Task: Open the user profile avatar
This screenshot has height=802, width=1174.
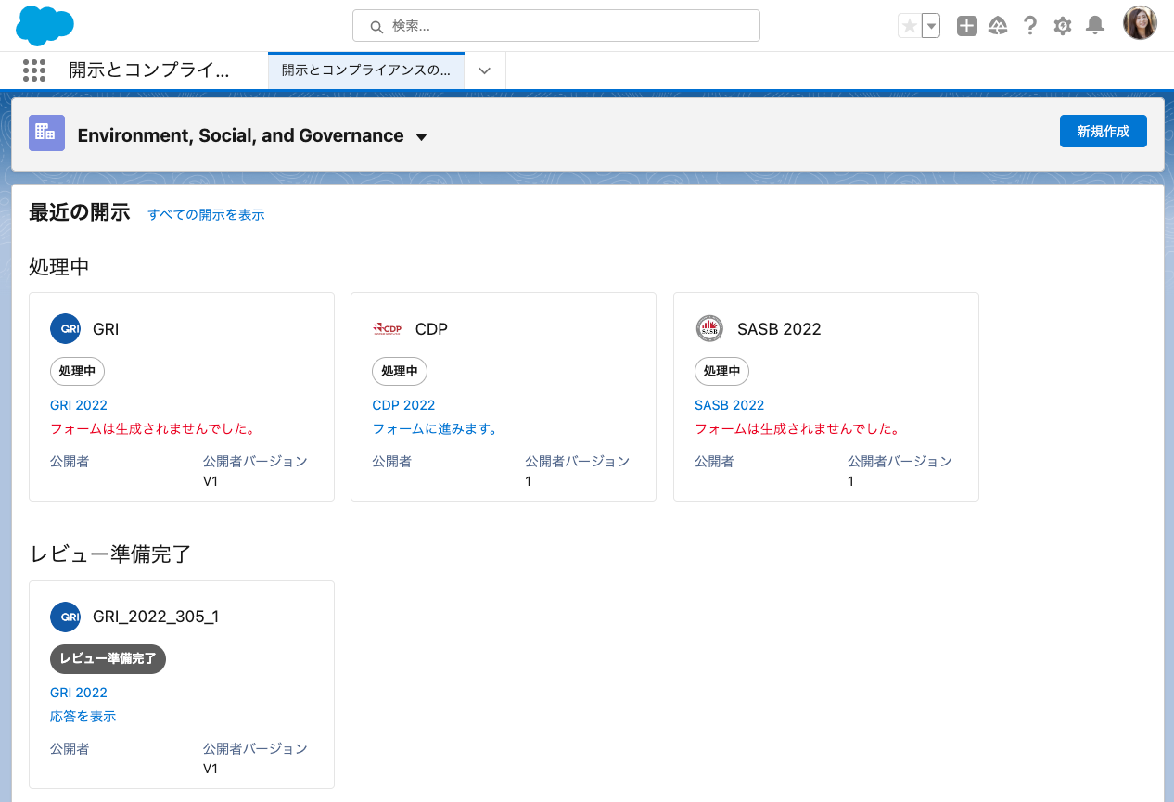Action: pyautogui.click(x=1140, y=24)
